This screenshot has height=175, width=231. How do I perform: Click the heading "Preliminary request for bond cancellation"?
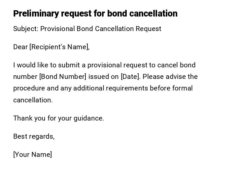coord(95,14)
